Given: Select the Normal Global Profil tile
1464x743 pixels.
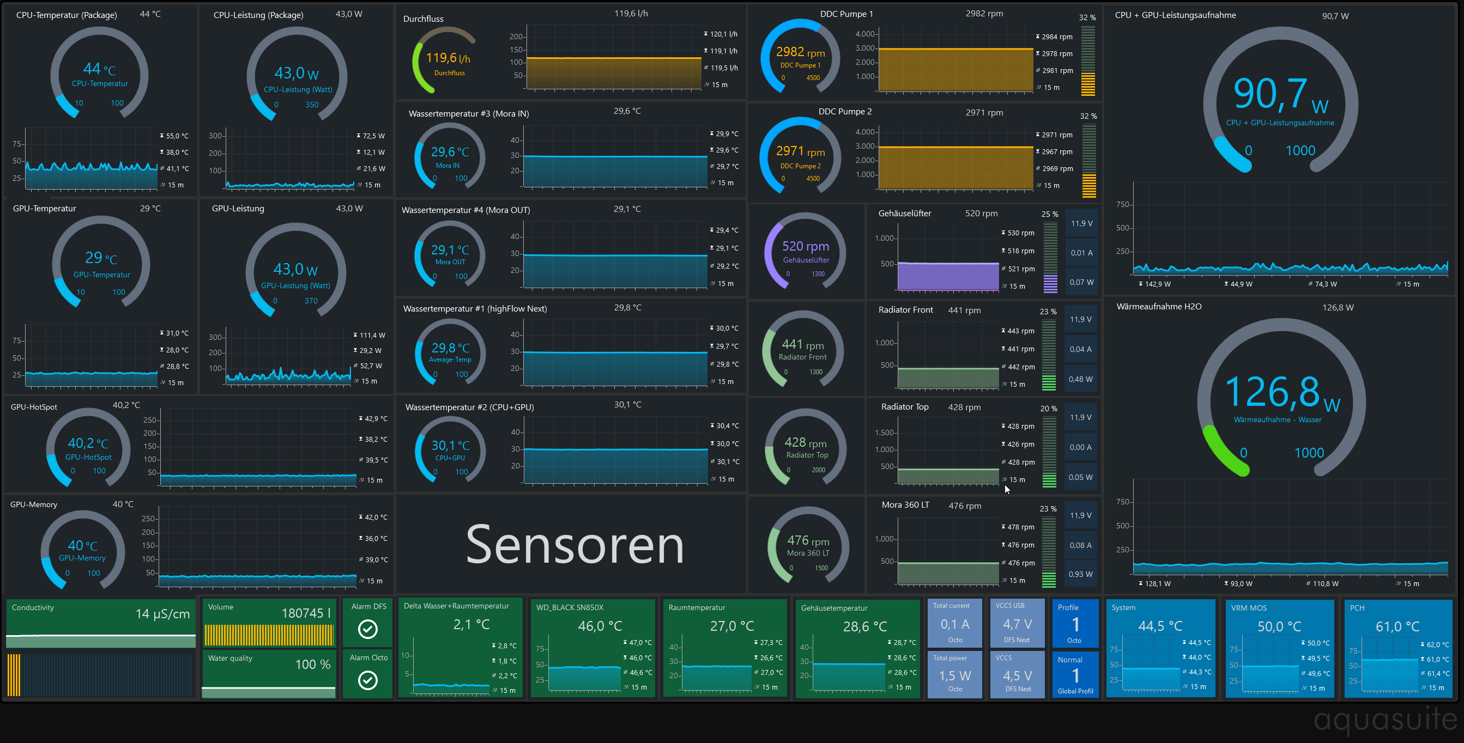Looking at the screenshot, I should (x=1075, y=674).
